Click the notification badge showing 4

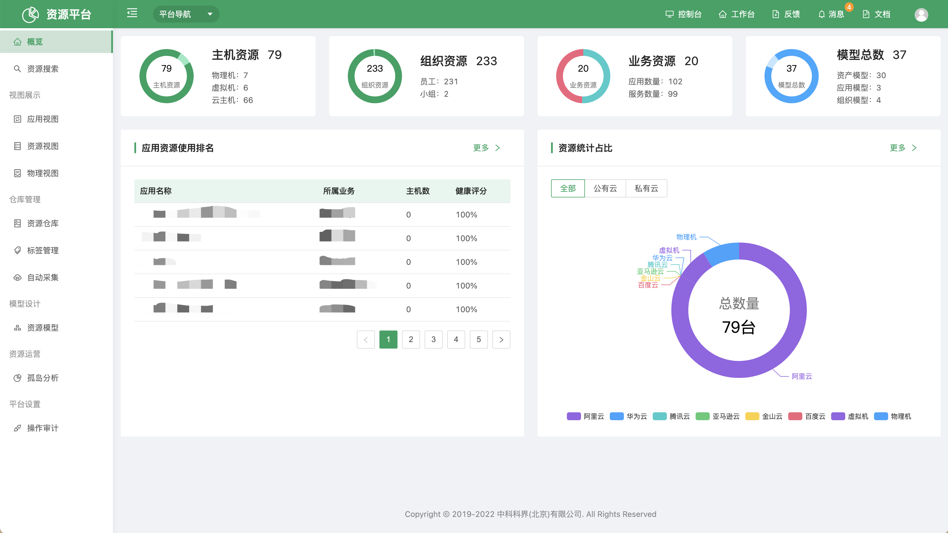pyautogui.click(x=849, y=7)
